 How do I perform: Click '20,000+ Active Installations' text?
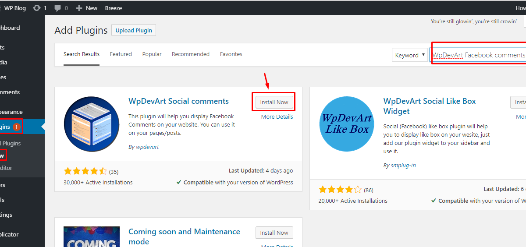[x=353, y=201]
